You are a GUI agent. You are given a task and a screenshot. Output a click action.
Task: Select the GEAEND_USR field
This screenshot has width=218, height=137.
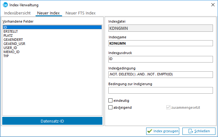point(14,44)
